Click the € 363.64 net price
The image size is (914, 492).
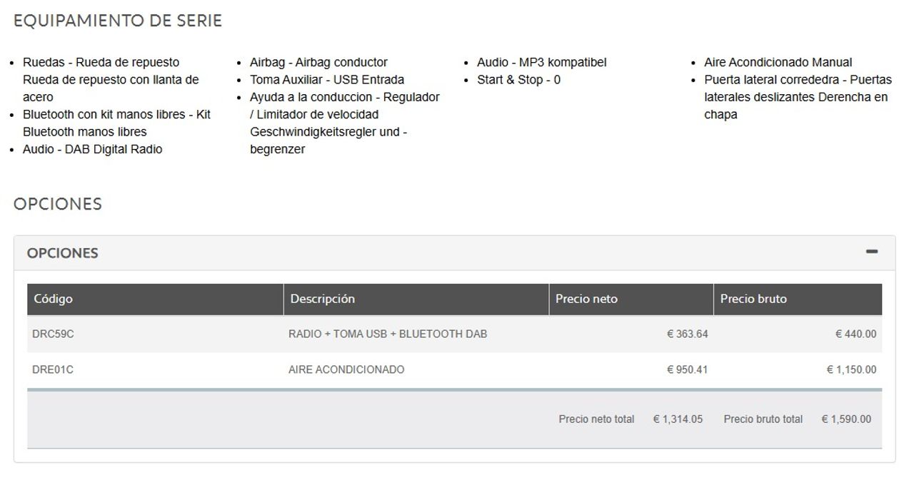(x=687, y=334)
